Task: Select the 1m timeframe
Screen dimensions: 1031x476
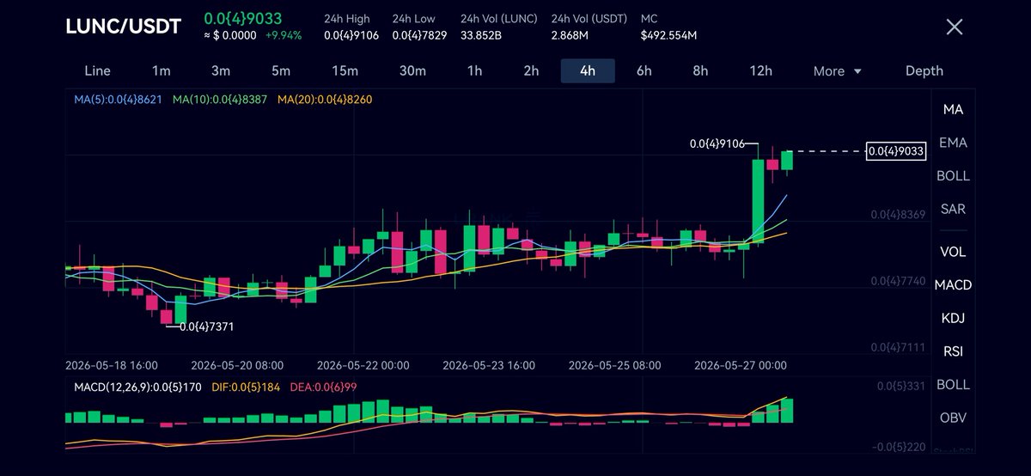Action: pos(162,71)
